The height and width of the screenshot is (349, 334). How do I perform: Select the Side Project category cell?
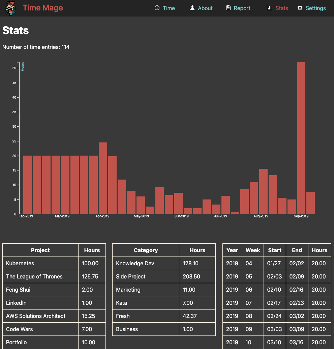146,276
